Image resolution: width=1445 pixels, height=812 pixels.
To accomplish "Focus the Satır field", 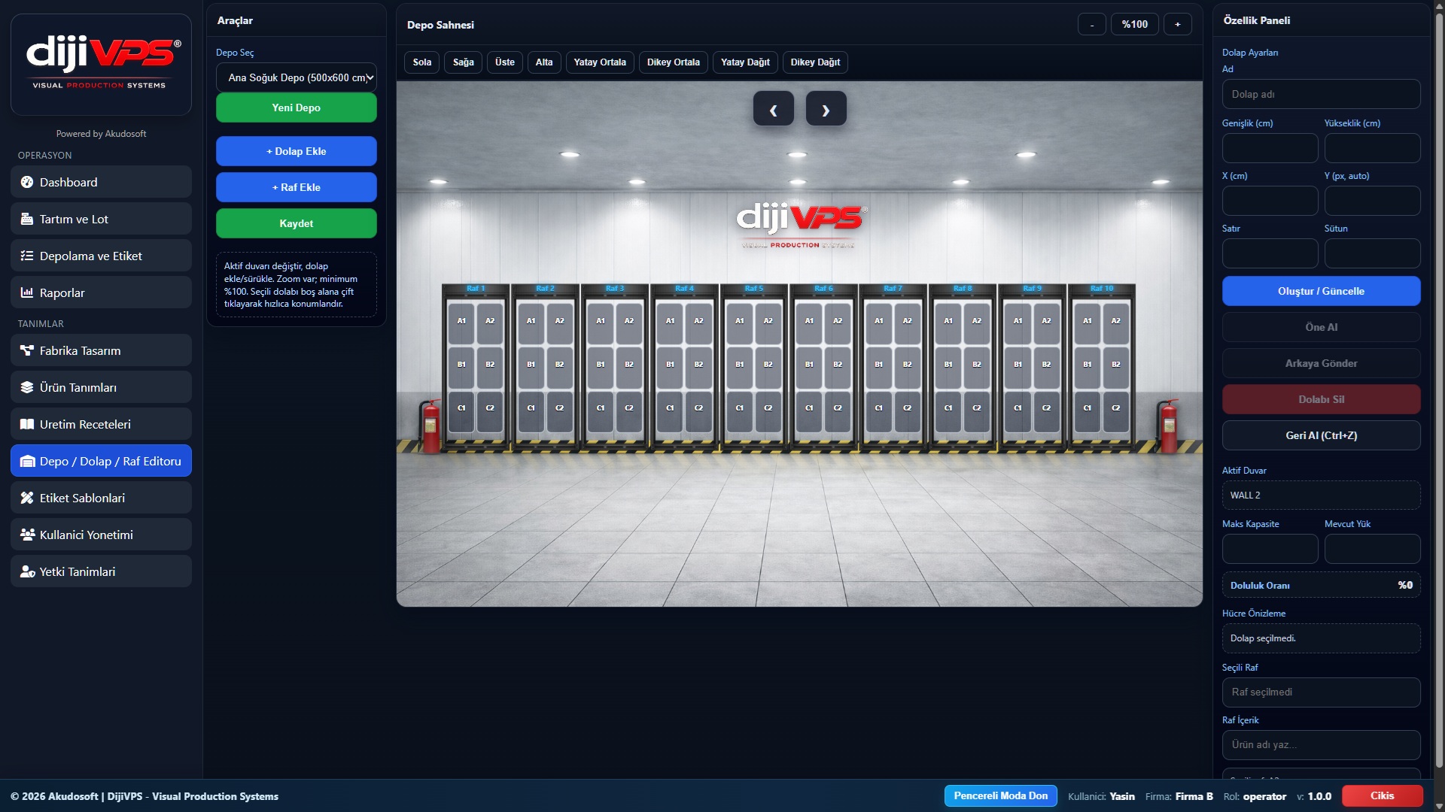I will [x=1270, y=253].
